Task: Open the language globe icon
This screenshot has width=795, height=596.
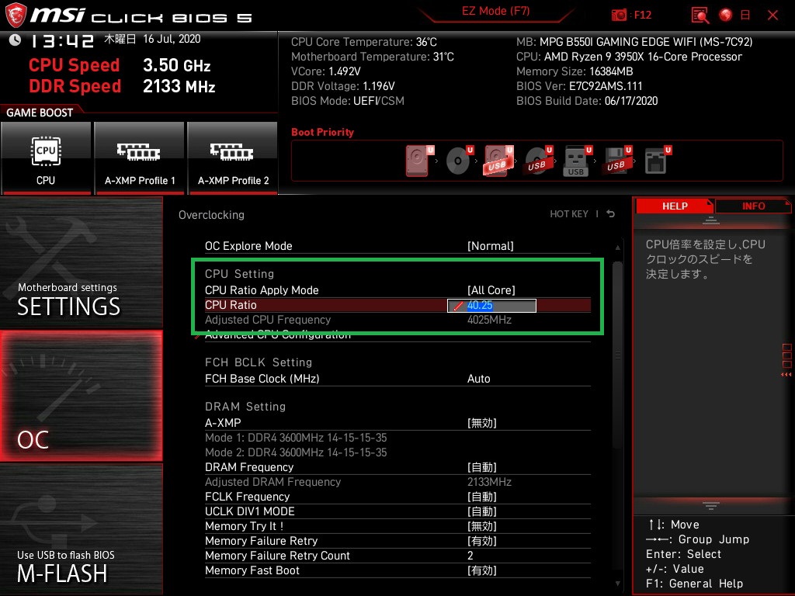Action: [726, 16]
